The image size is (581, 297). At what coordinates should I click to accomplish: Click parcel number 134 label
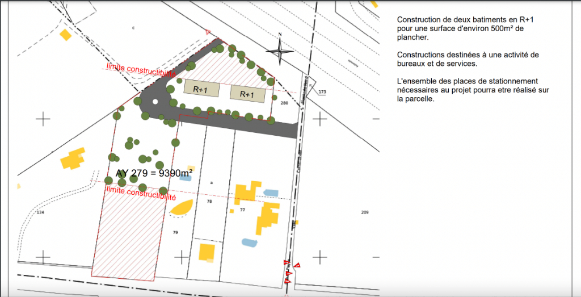pos(40,212)
